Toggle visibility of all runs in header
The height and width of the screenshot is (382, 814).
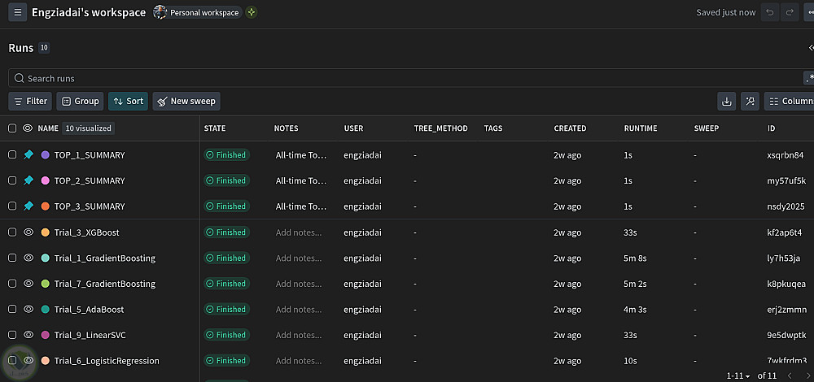[28, 128]
